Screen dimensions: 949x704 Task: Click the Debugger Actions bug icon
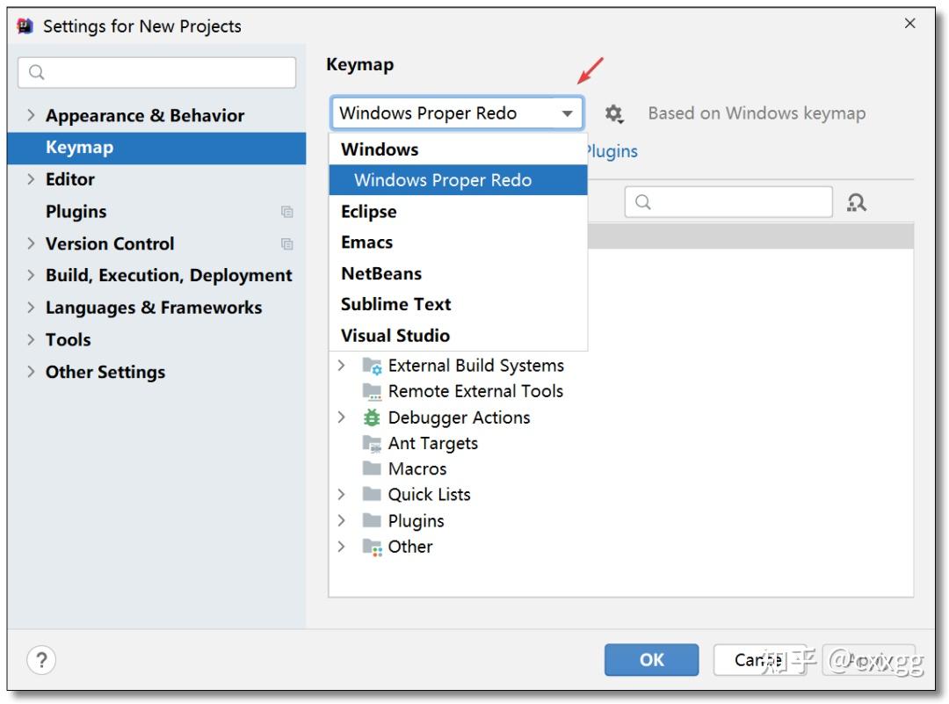(373, 417)
